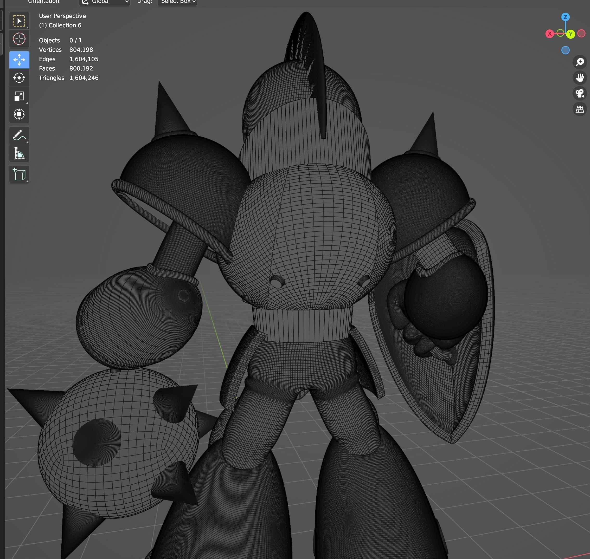Open the Orientation Global dropdown
Viewport: 590px width, 559px height.
(104, 2)
